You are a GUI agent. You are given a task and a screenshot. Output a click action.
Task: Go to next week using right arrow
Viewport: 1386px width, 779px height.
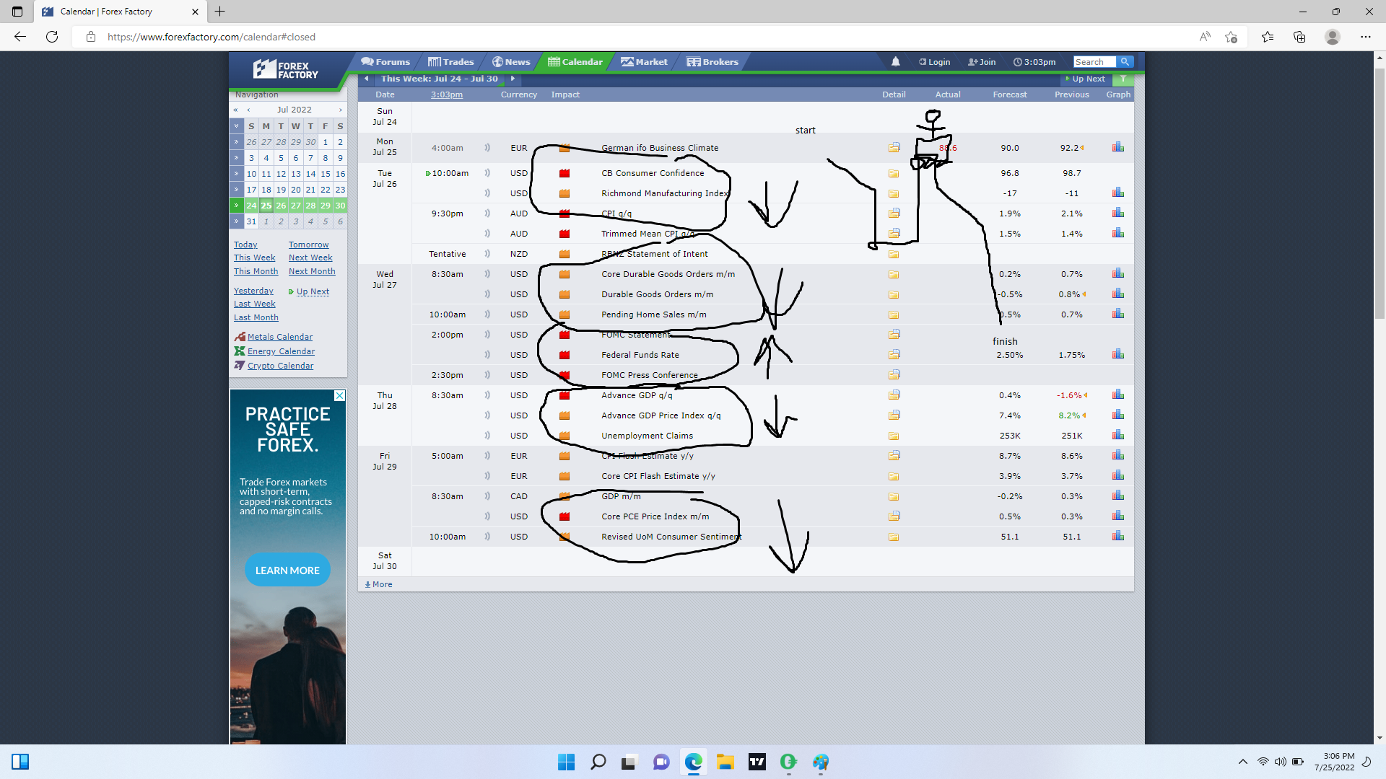tap(513, 79)
